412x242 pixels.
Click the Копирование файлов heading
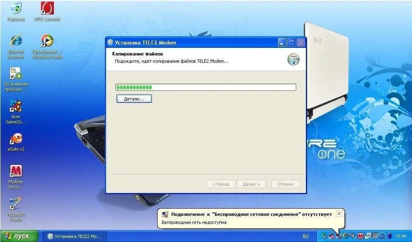(x=137, y=54)
